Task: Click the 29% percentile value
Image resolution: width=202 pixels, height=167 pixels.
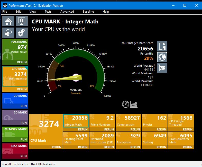Action: [149, 58]
